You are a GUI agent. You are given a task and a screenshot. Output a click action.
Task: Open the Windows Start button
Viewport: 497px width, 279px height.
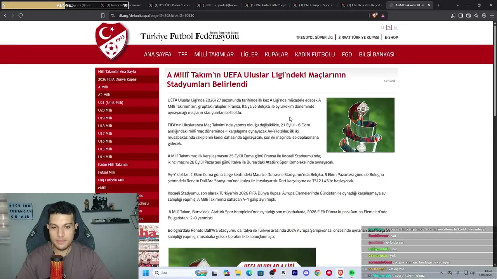click(146, 273)
